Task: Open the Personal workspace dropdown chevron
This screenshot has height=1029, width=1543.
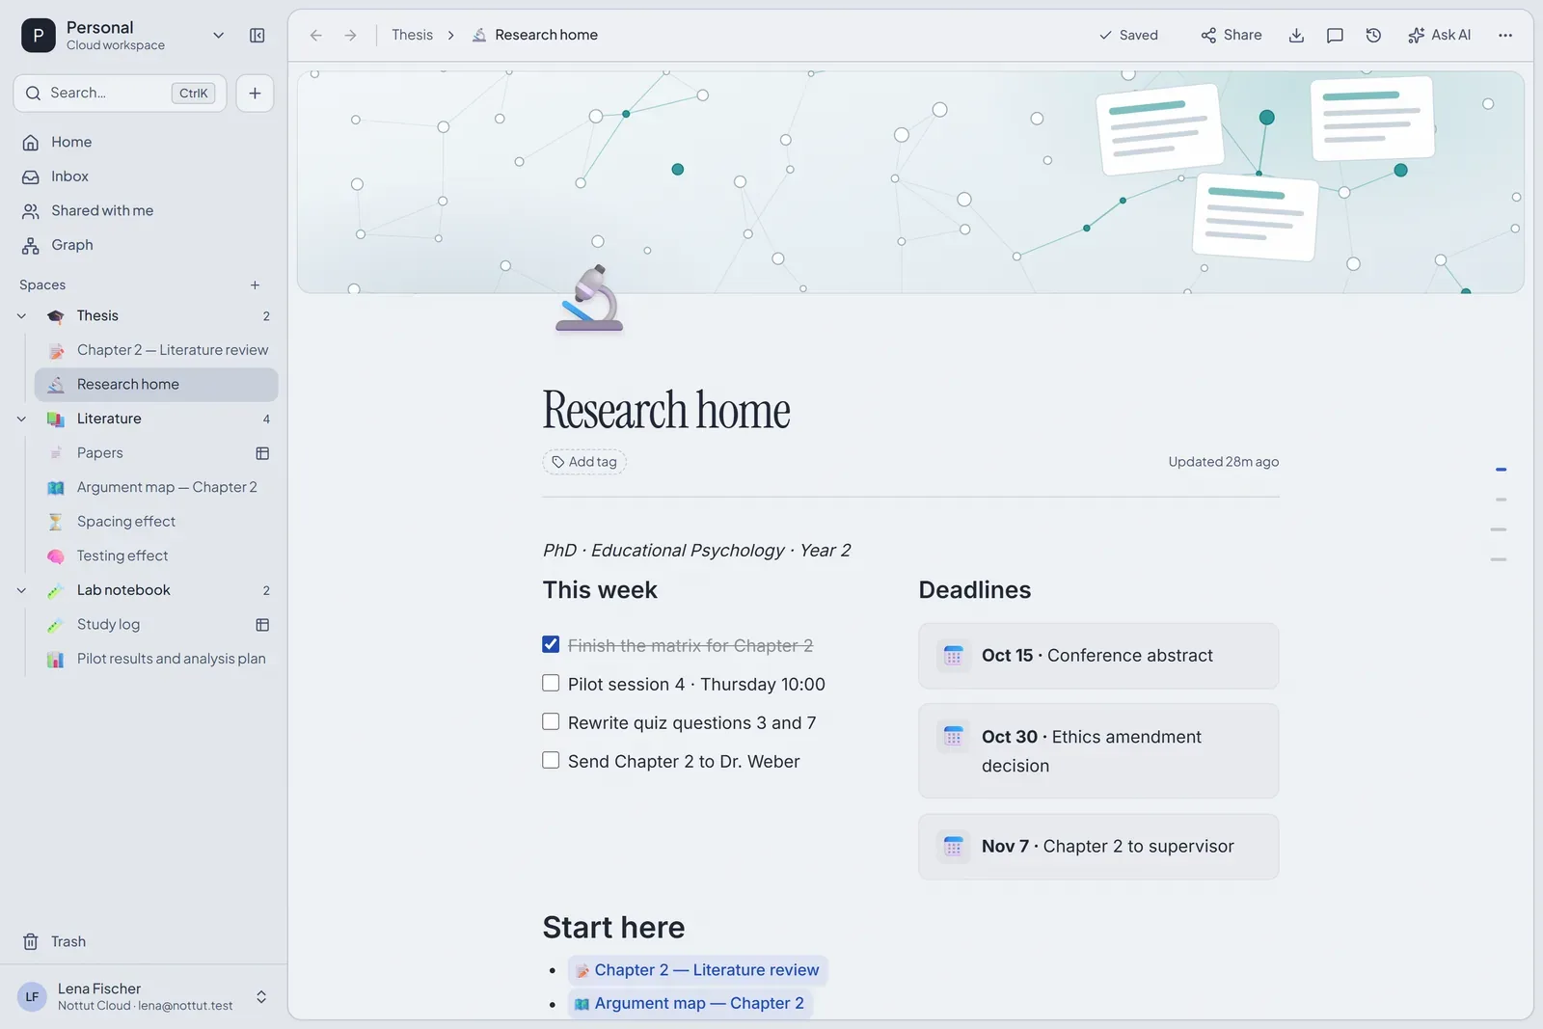Action: [218, 36]
